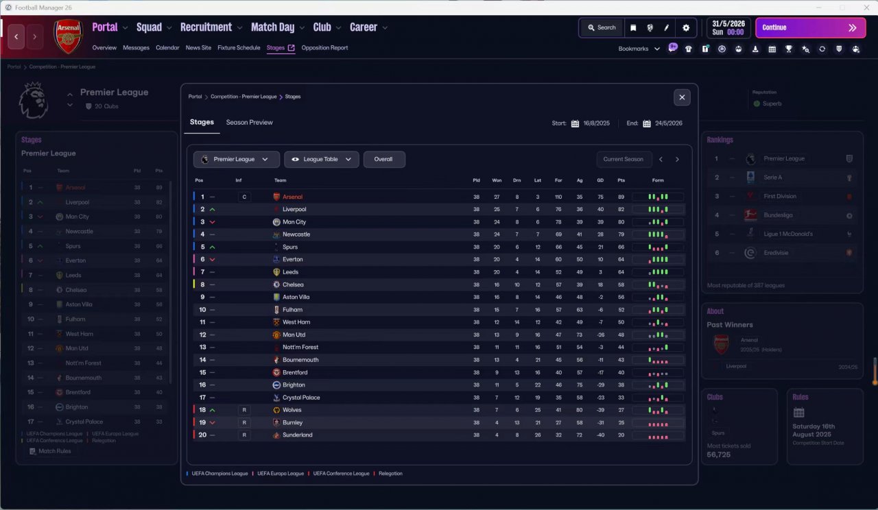Click the training cone icon in the bookmarks bar
This screenshot has width=878, height=510.
point(755,49)
